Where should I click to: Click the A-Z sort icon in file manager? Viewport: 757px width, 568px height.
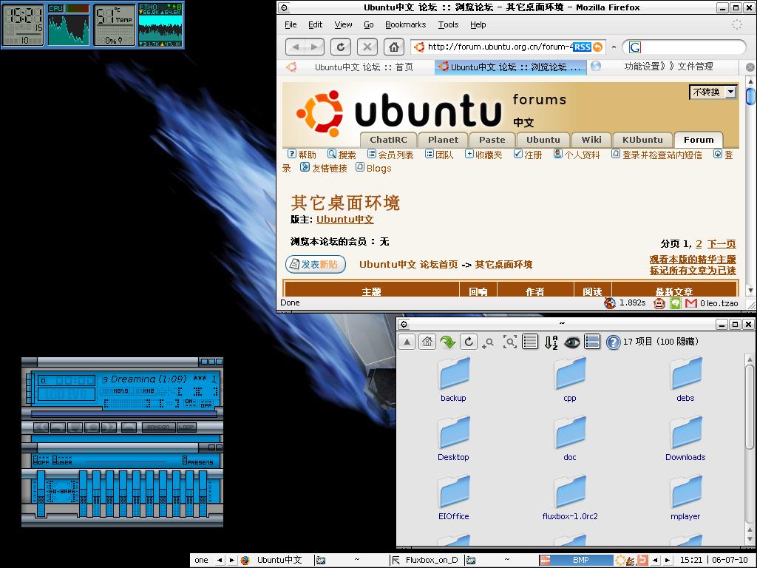[551, 342]
